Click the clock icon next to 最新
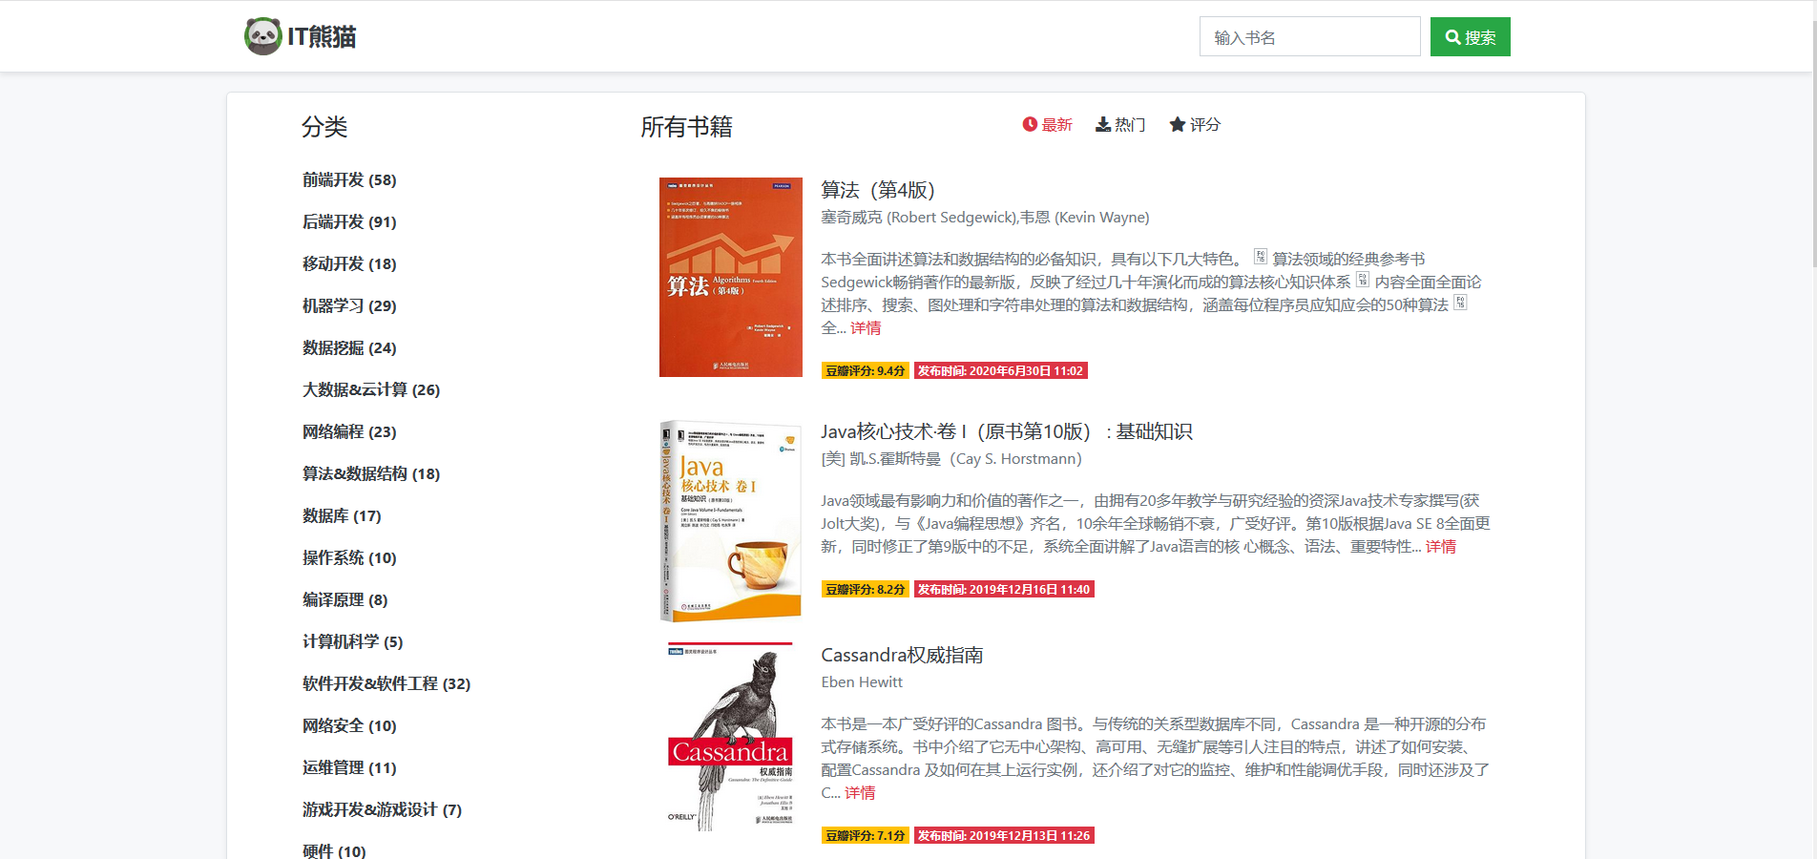The image size is (1817, 859). [x=1029, y=124]
